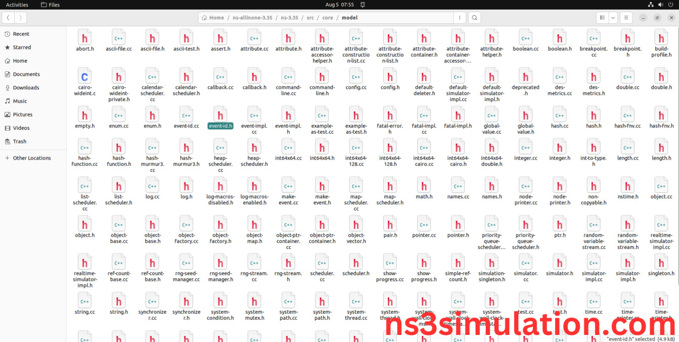Select the simulator.h file icon
The height and width of the screenshot is (342, 679).
(559, 263)
